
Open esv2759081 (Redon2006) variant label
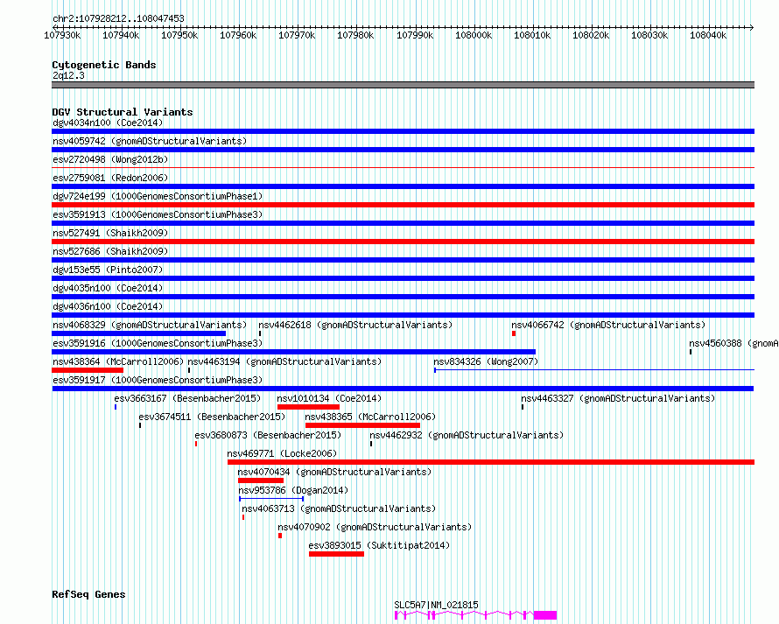coord(110,178)
